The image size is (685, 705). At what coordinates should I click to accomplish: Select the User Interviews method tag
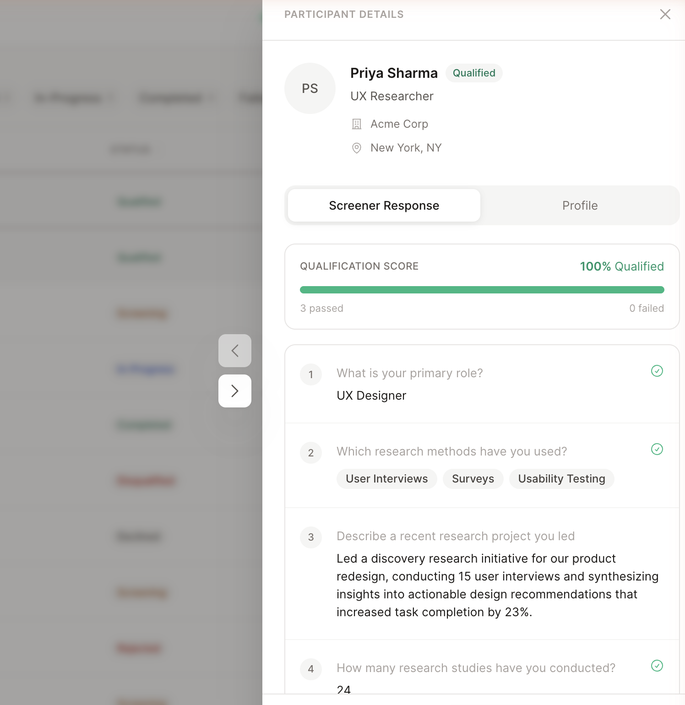coord(386,478)
